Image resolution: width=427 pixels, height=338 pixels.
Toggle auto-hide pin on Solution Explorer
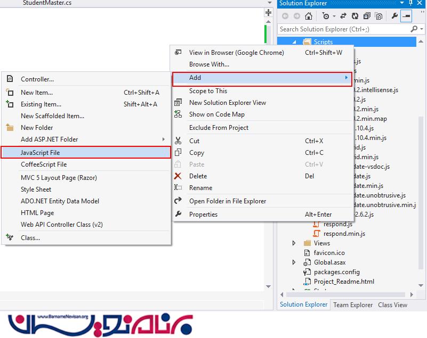[411, 3]
